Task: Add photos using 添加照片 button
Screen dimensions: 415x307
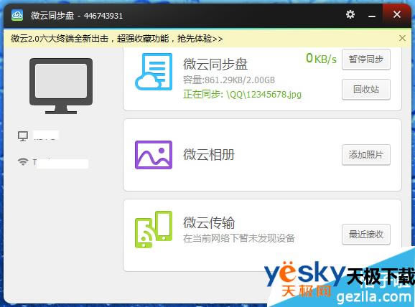Action: pos(366,155)
